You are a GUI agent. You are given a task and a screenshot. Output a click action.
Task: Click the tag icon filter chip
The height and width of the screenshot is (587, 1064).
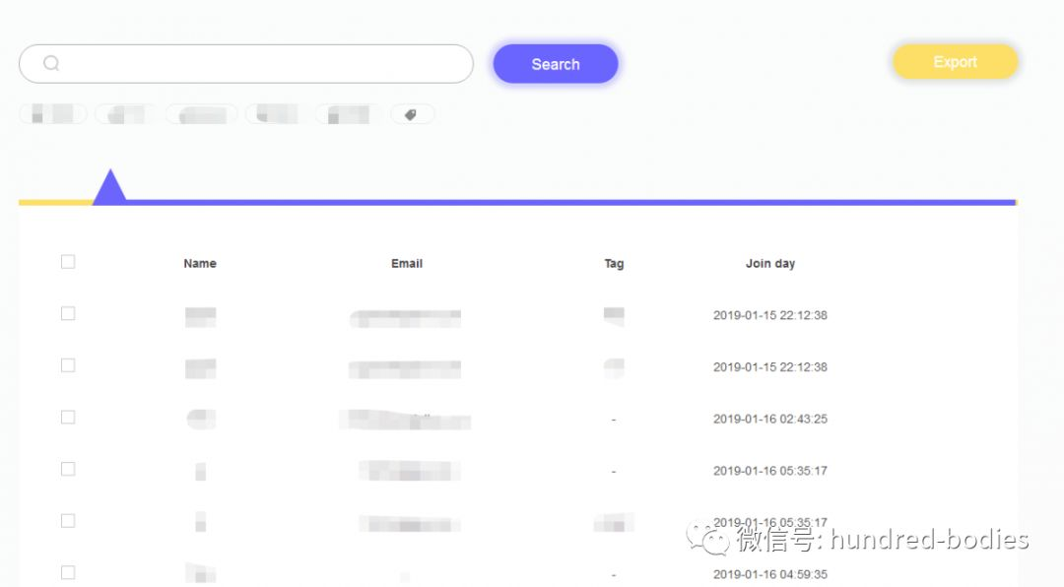412,115
